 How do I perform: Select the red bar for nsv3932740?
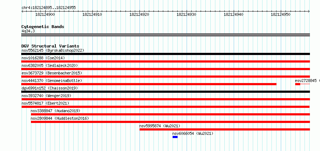click(x=165, y=99)
